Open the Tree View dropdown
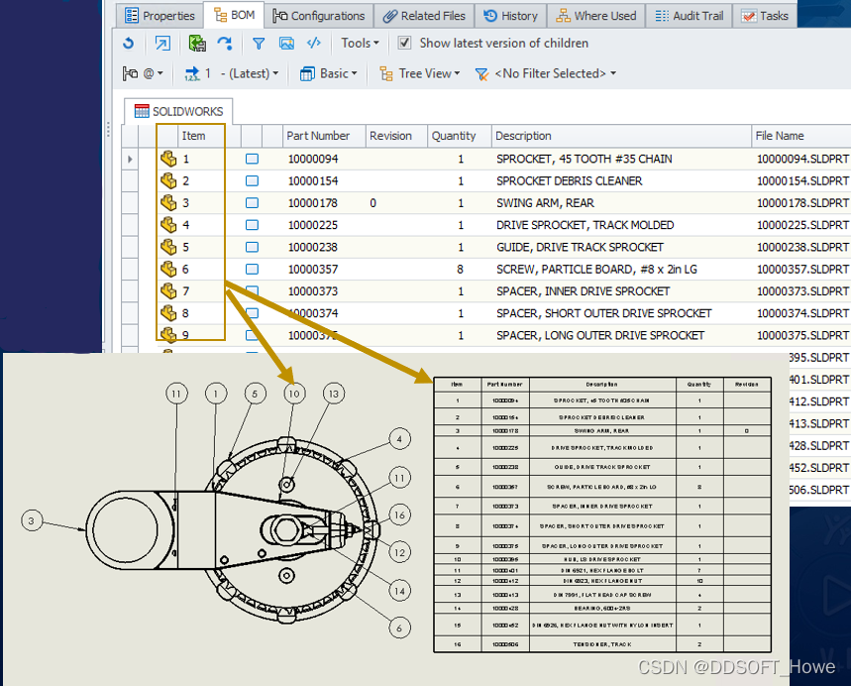Screen dimensions: 851x686 tap(419, 73)
